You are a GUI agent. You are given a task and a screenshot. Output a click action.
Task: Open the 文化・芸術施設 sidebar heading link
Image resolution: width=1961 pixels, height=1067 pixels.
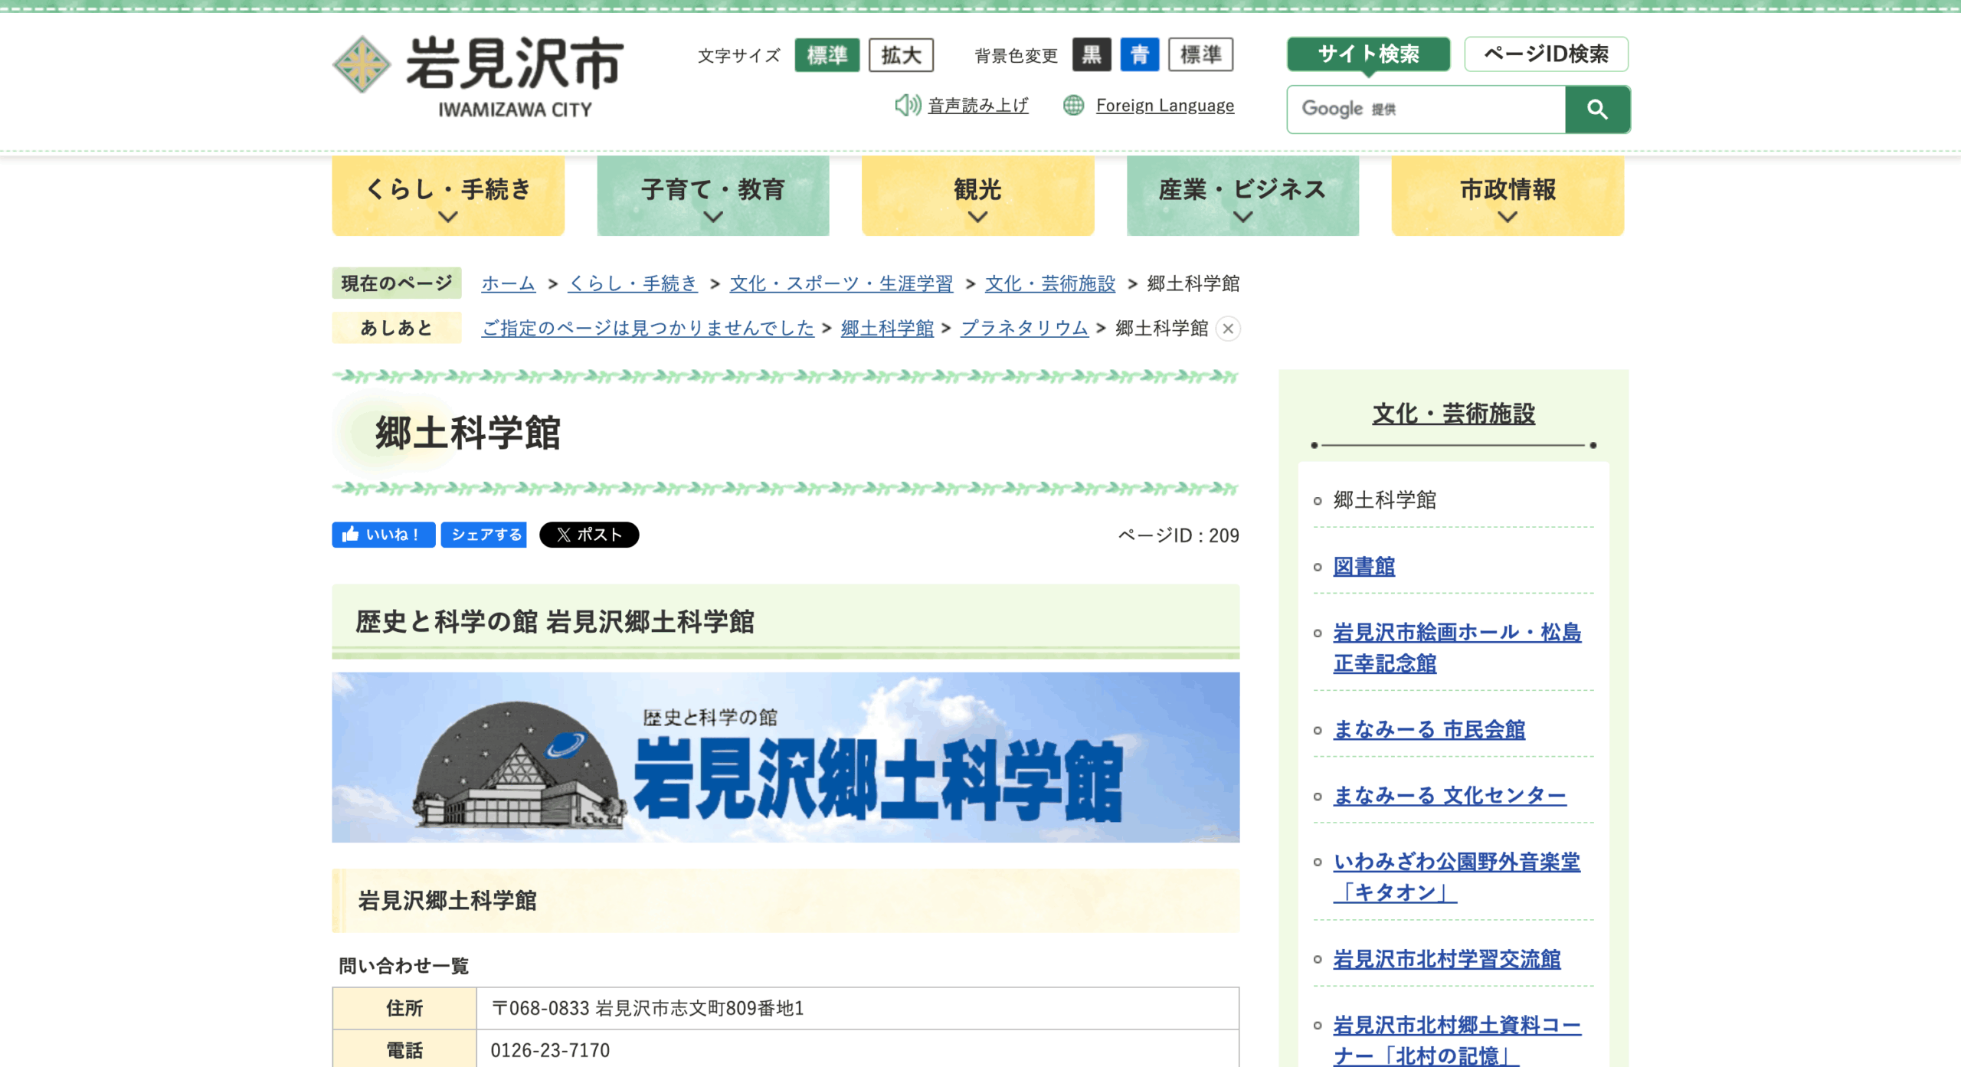pyautogui.click(x=1453, y=414)
